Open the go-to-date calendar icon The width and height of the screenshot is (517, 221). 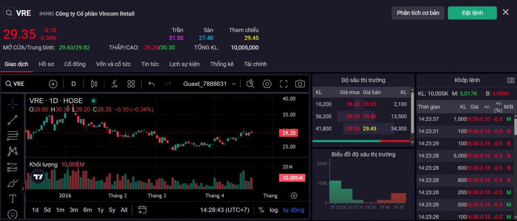pyautogui.click(x=142, y=210)
